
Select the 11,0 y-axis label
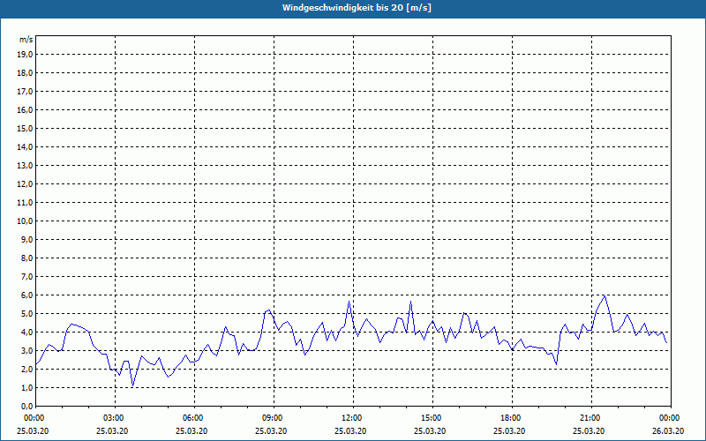[26, 203]
